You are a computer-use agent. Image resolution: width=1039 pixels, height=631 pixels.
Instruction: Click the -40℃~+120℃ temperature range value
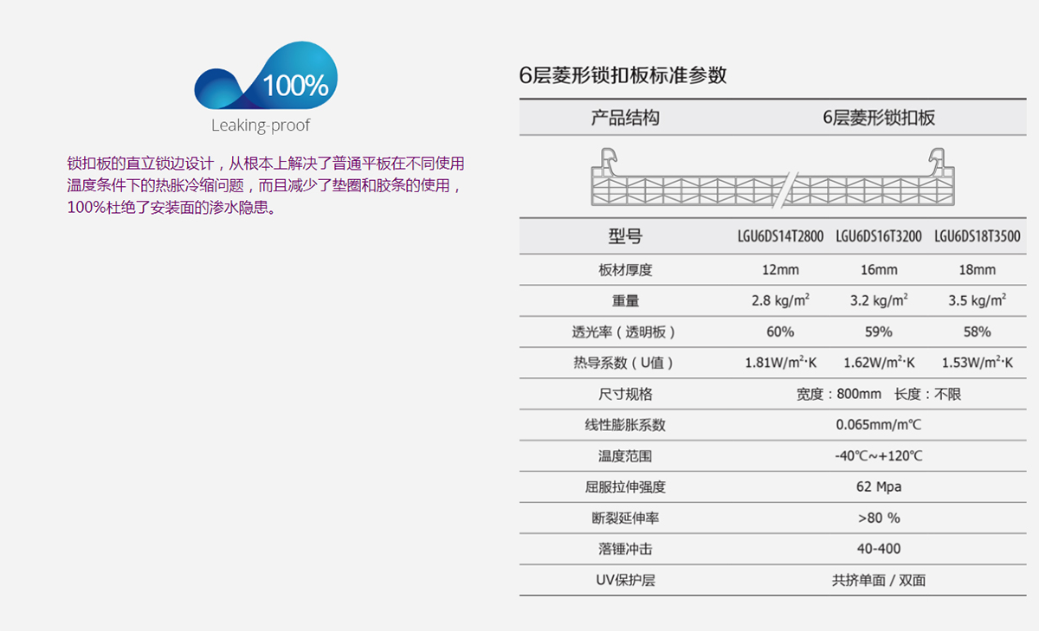pyautogui.click(x=878, y=456)
